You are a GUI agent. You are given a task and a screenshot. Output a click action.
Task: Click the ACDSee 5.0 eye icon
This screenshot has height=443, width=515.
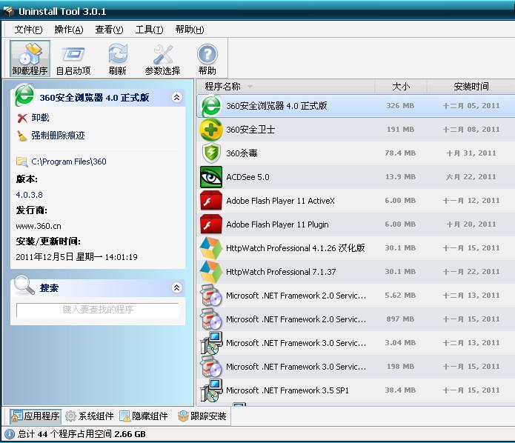tap(211, 176)
